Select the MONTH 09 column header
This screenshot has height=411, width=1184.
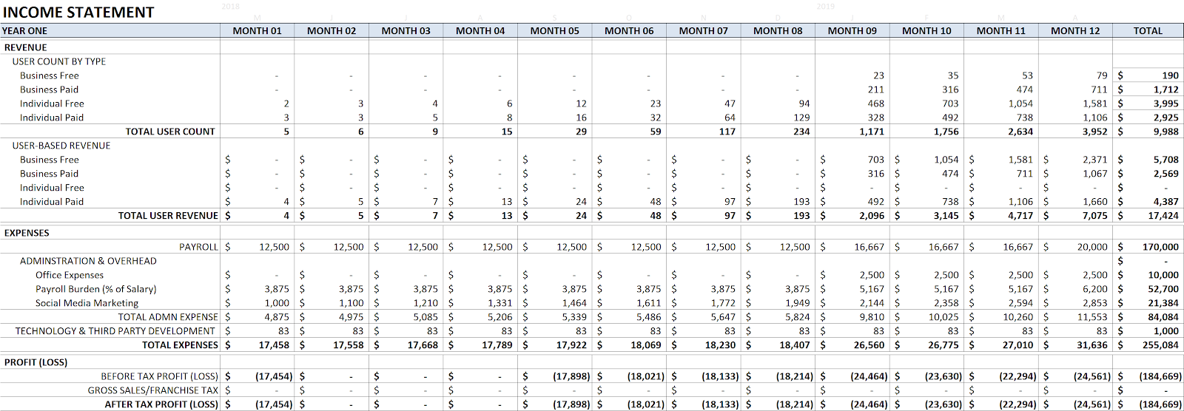click(852, 31)
